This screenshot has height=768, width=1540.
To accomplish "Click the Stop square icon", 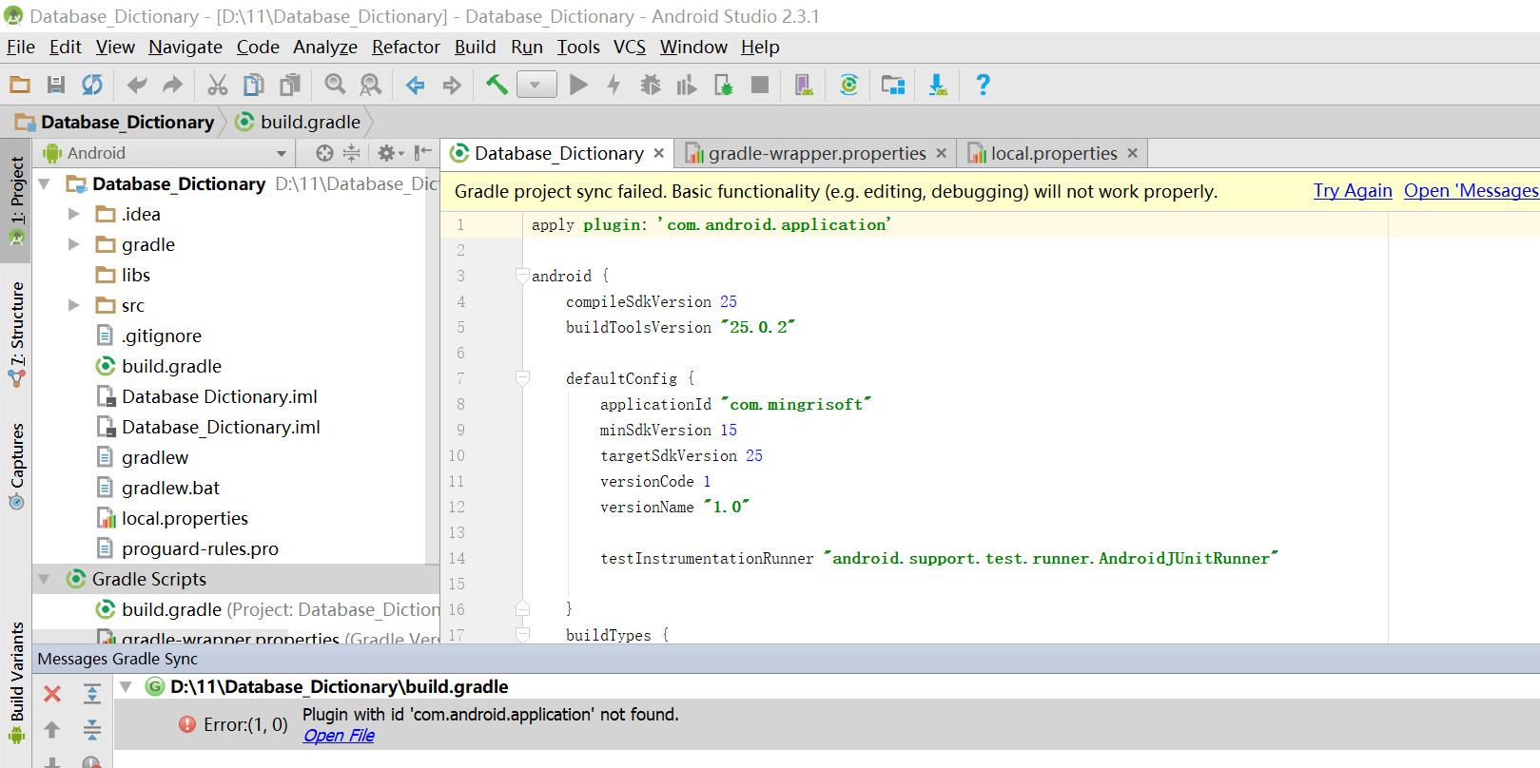I will pyautogui.click(x=760, y=85).
